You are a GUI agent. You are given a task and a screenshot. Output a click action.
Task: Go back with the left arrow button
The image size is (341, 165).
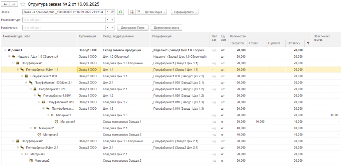click(6, 4)
